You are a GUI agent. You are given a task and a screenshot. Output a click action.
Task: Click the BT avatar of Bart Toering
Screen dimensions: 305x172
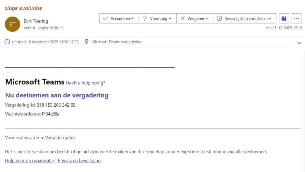(12, 24)
